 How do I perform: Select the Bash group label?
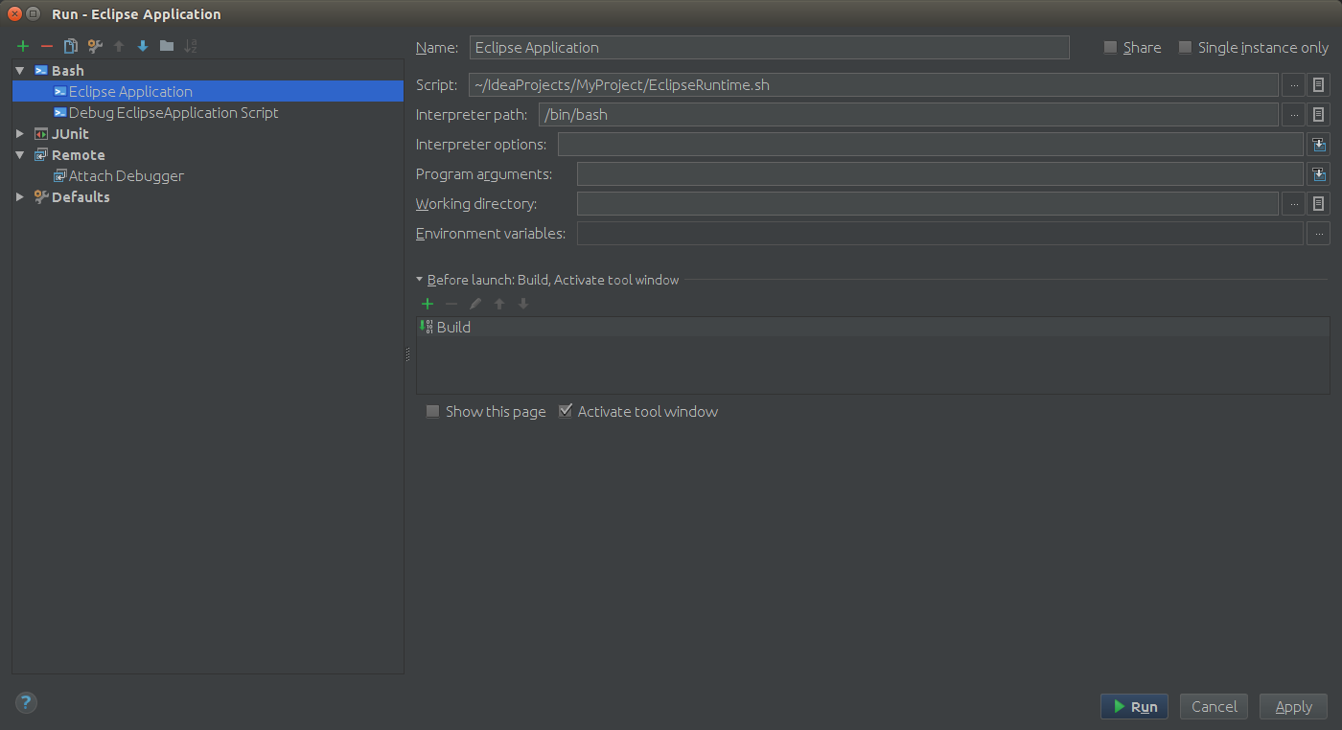[67, 71]
